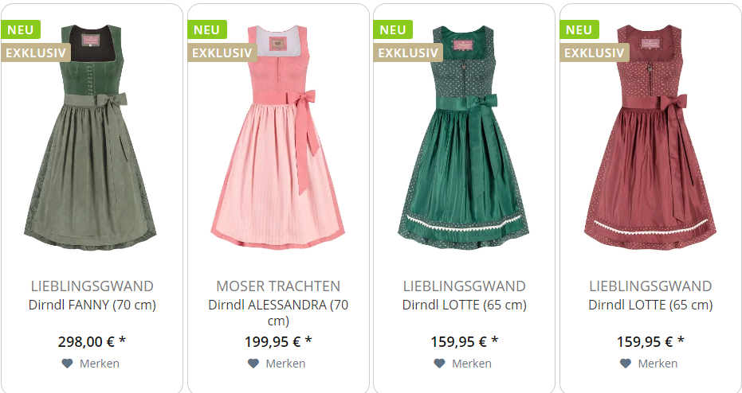Open Dirndl ALESSANDRA (70 cm) title link
The image size is (742, 393).
pos(278,312)
